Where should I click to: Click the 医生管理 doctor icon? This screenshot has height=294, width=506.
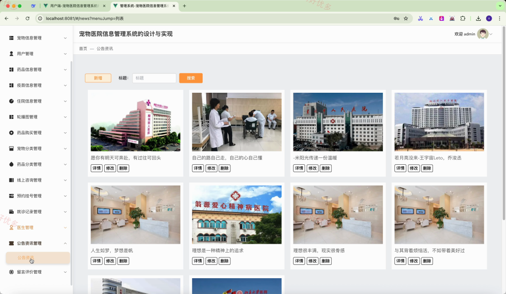pos(11,227)
